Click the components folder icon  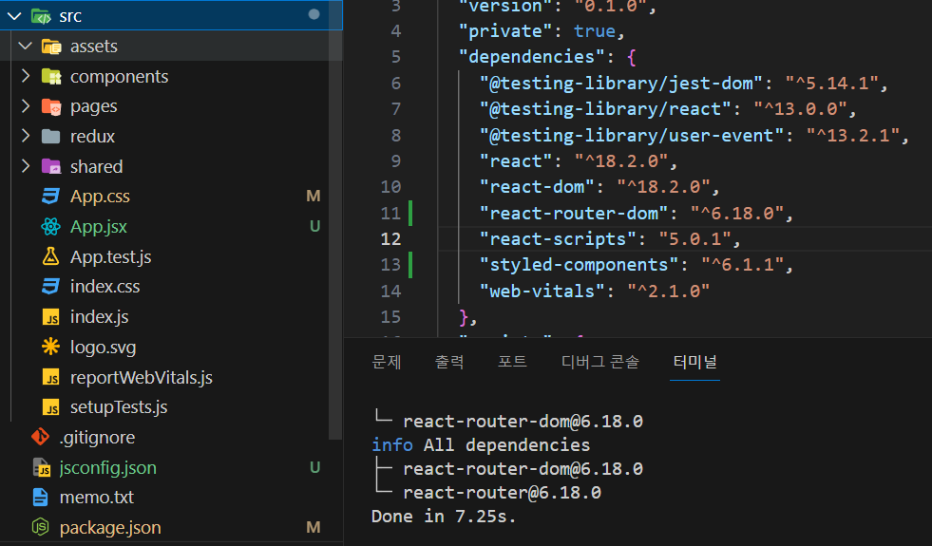51,77
